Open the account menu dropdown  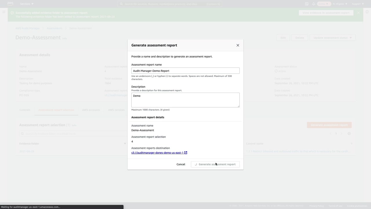pyautogui.click(x=324, y=4)
